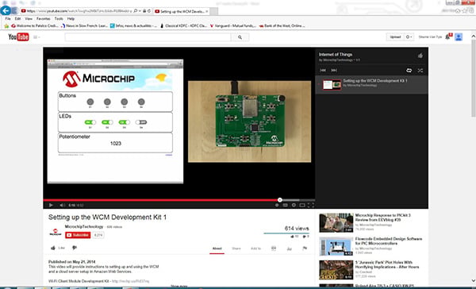The height and width of the screenshot is (289, 476).
Task: Enter full screen video mode
Action: point(310,205)
